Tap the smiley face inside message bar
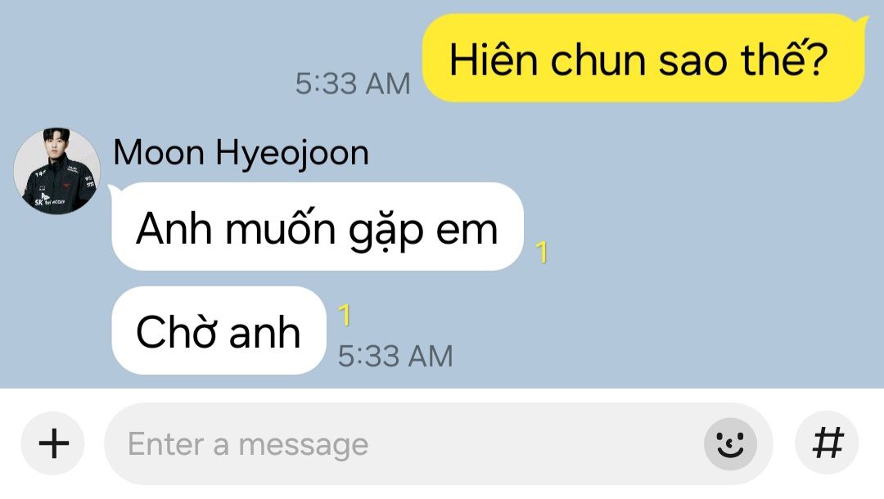Viewport: 884px width, 499px height. coord(730,444)
